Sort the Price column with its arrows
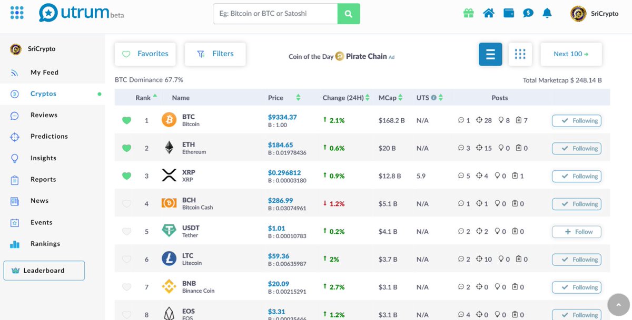Image resolution: width=632 pixels, height=320 pixels. pyautogui.click(x=298, y=97)
